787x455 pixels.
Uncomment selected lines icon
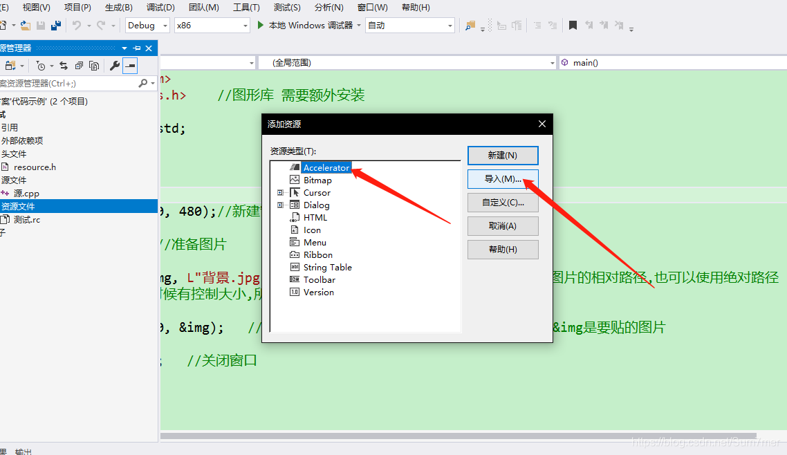pos(553,25)
